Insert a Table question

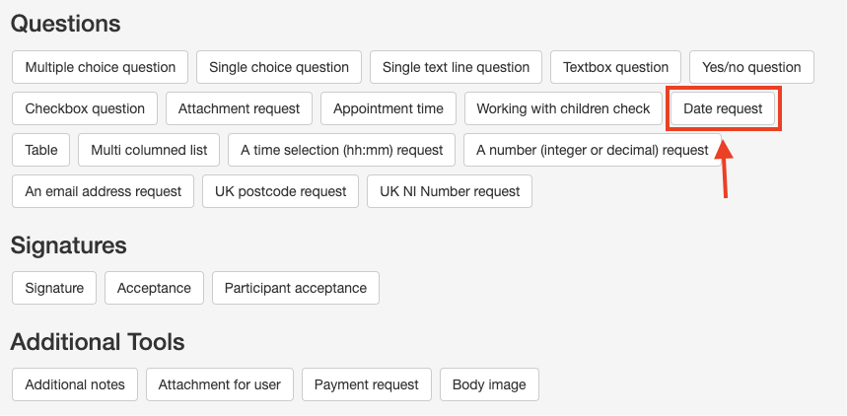(x=41, y=150)
